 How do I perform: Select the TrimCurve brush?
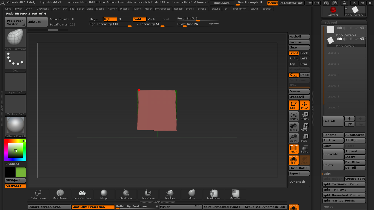148,194
